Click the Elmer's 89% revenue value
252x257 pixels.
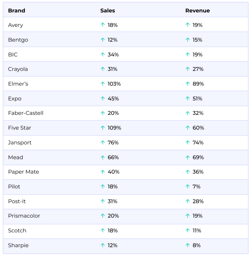198,84
